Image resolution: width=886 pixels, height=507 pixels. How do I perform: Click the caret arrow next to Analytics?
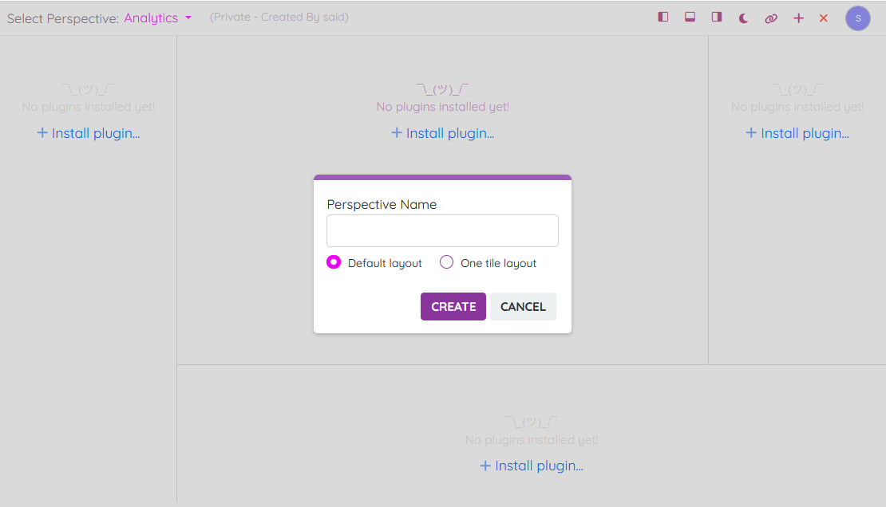[188, 18]
